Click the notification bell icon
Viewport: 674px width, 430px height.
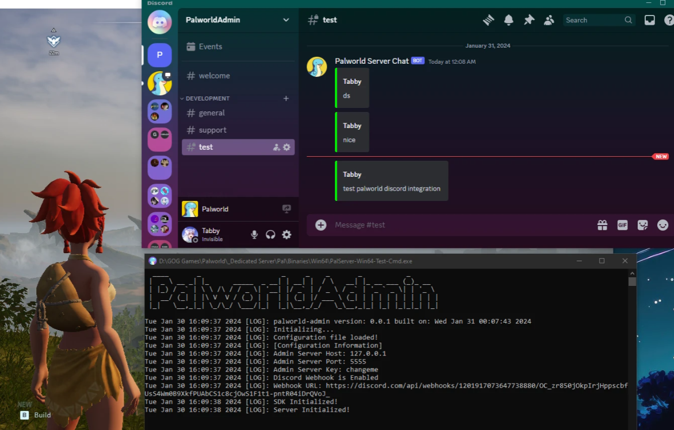click(x=508, y=20)
